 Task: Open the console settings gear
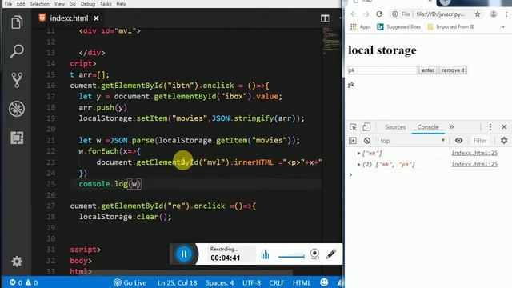(x=504, y=141)
